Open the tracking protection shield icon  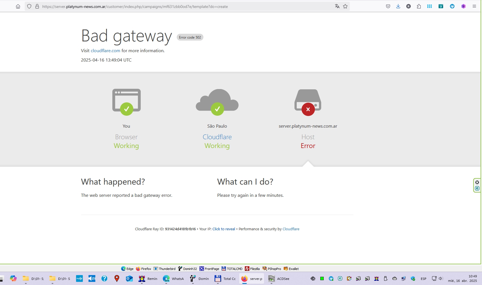click(29, 6)
